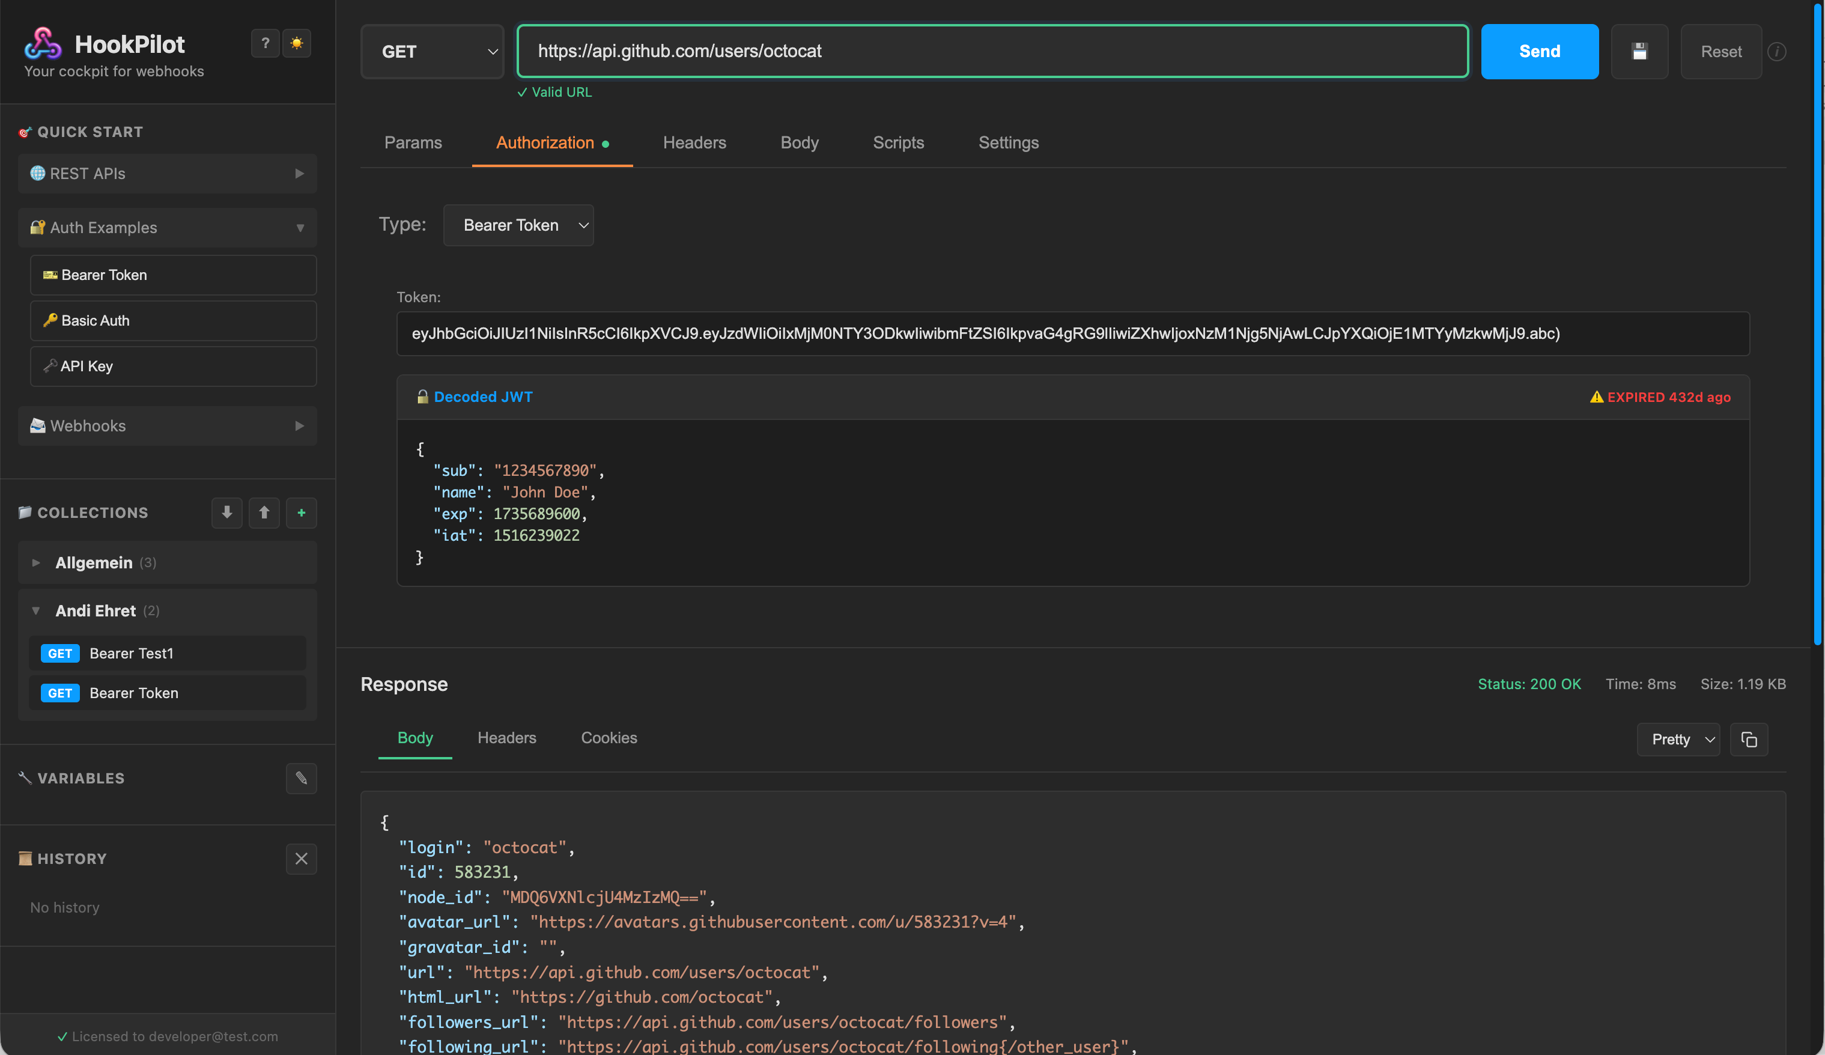Create a new collection with plus icon
The width and height of the screenshot is (1825, 1055).
(302, 512)
